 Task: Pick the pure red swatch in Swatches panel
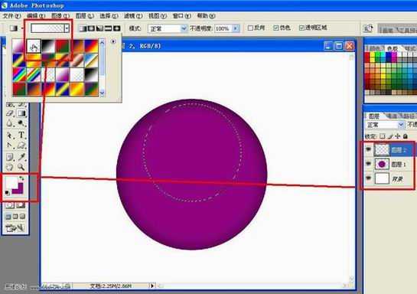pyautogui.click(x=367, y=55)
